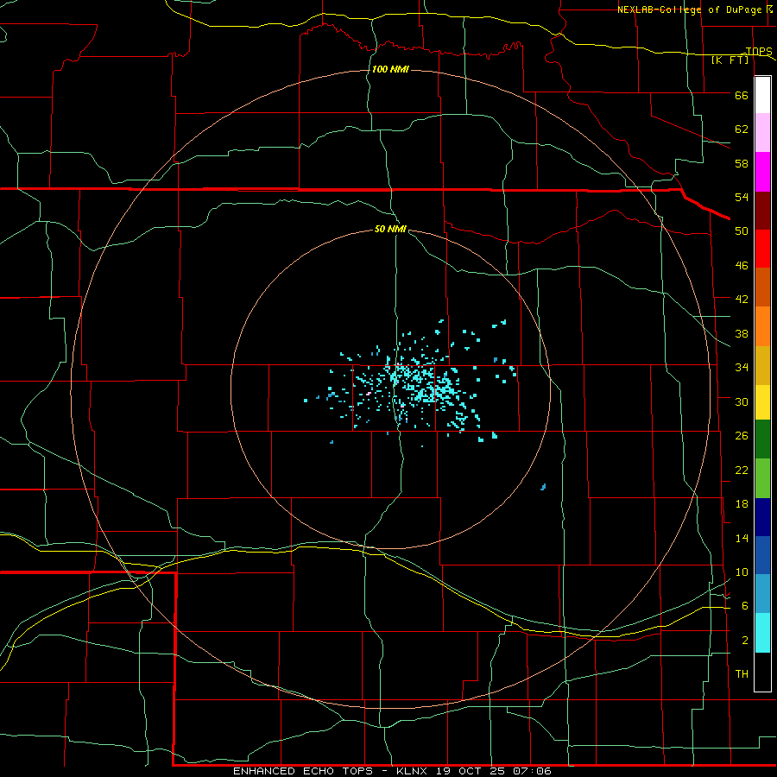Click the "100 NMI" range ring label
777x777 pixels.
click(390, 69)
